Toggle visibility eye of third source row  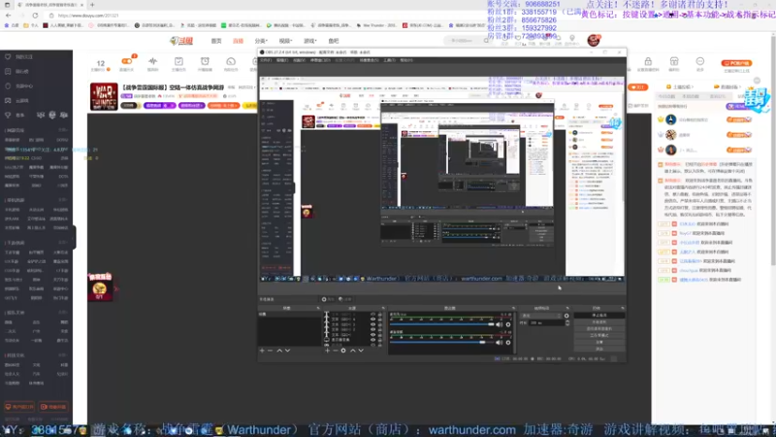[x=372, y=324]
